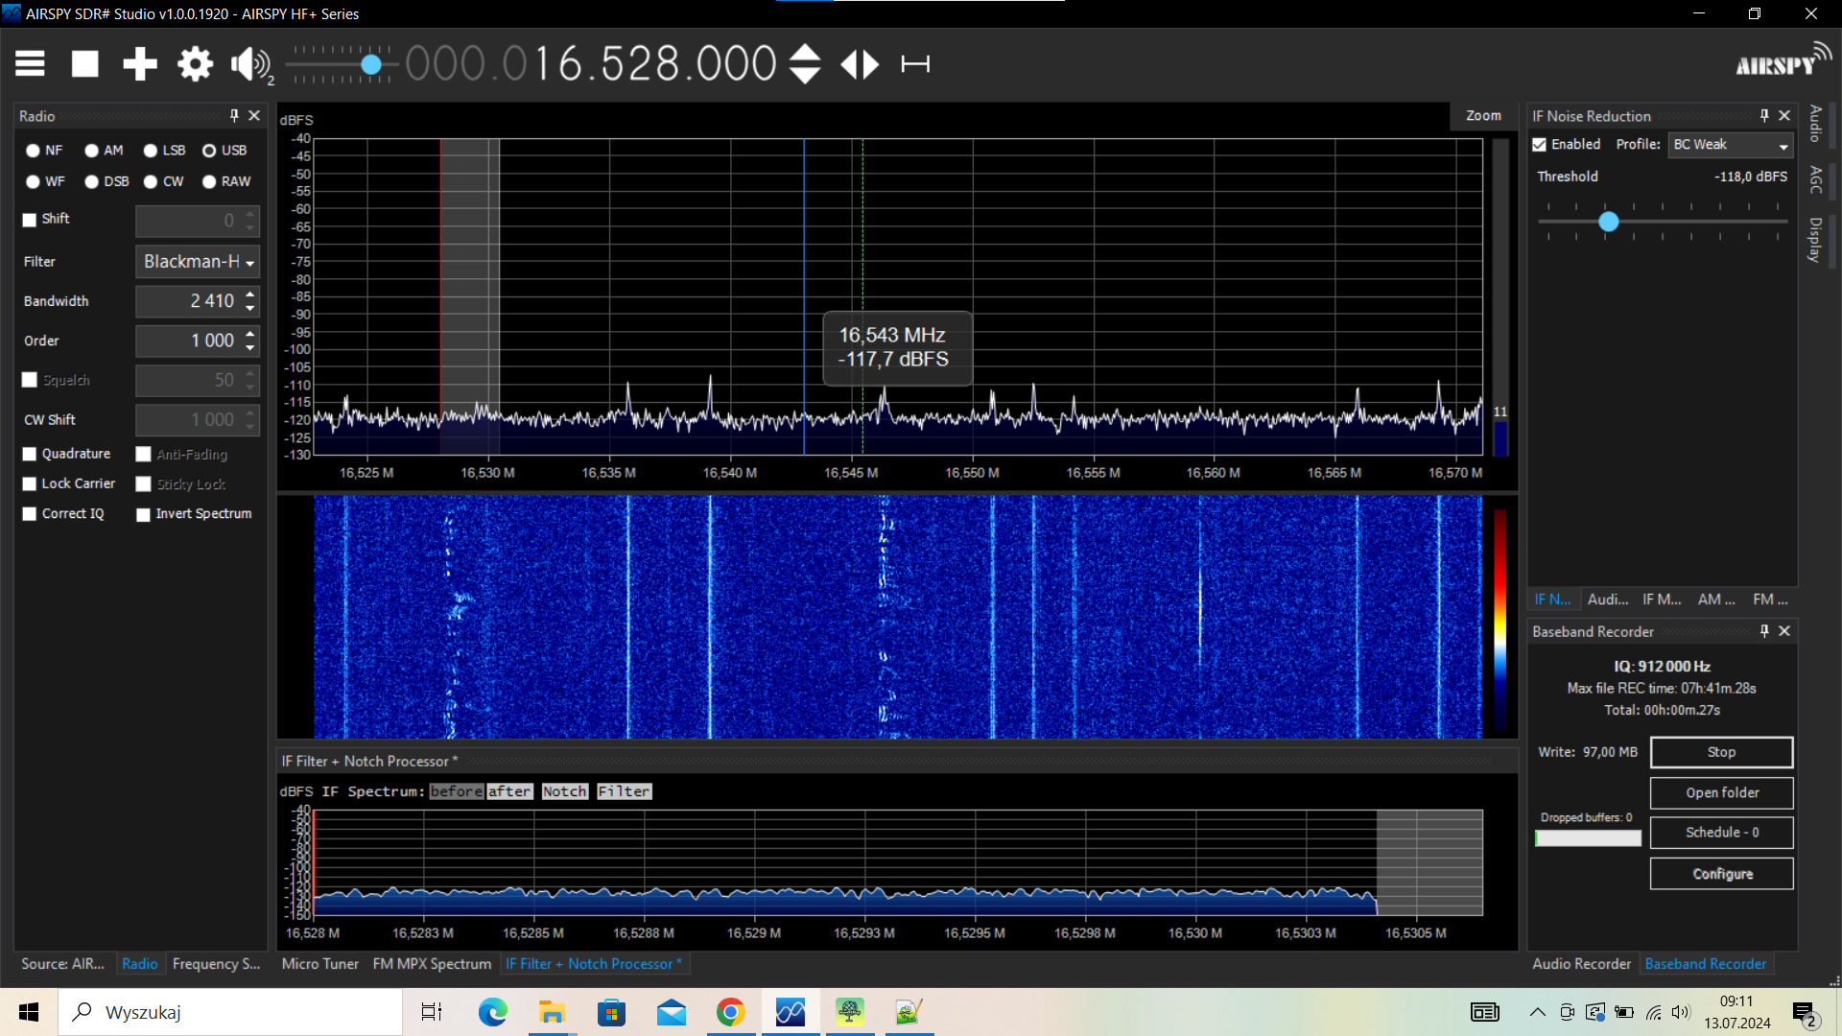Adjust the volume slider knob

[x=371, y=64]
